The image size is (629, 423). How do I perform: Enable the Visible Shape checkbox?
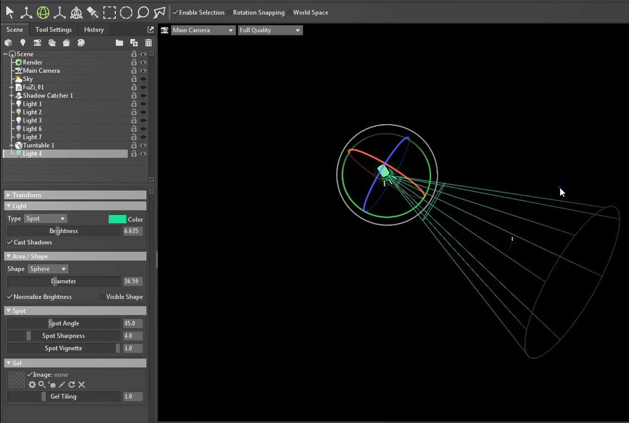coord(103,297)
